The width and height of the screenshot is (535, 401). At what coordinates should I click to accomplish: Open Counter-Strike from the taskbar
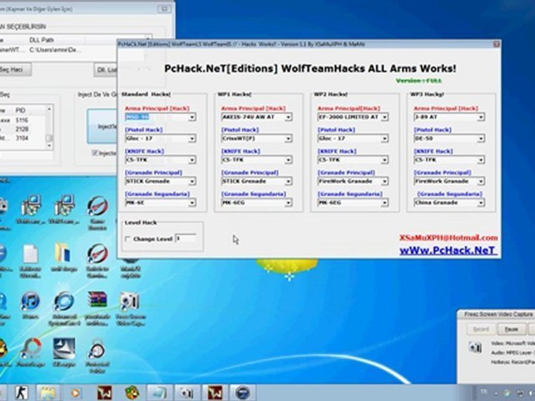pos(22,393)
